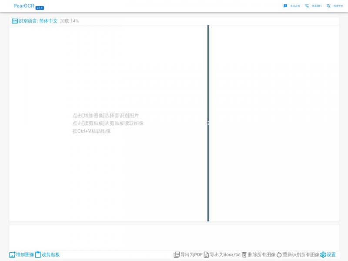Read image from clipboard via 读剪贴板
Screen dimensions: 348x261
click(47, 254)
